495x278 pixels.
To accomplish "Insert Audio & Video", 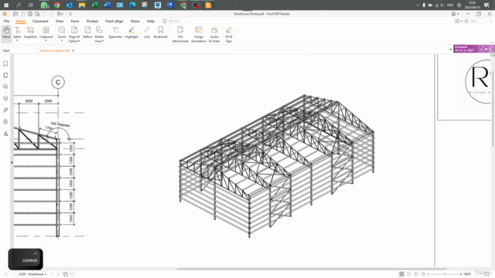I will pos(214,34).
